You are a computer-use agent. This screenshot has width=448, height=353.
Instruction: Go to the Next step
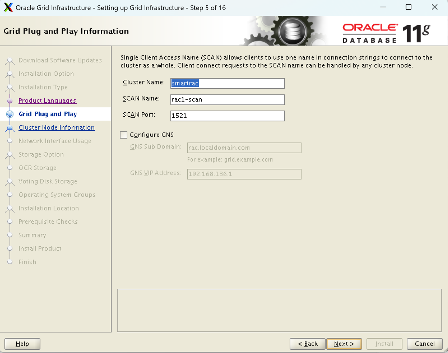[344, 344]
